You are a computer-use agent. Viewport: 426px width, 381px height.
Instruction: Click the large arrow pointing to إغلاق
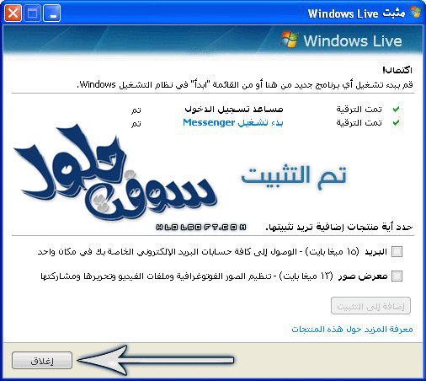156,360
